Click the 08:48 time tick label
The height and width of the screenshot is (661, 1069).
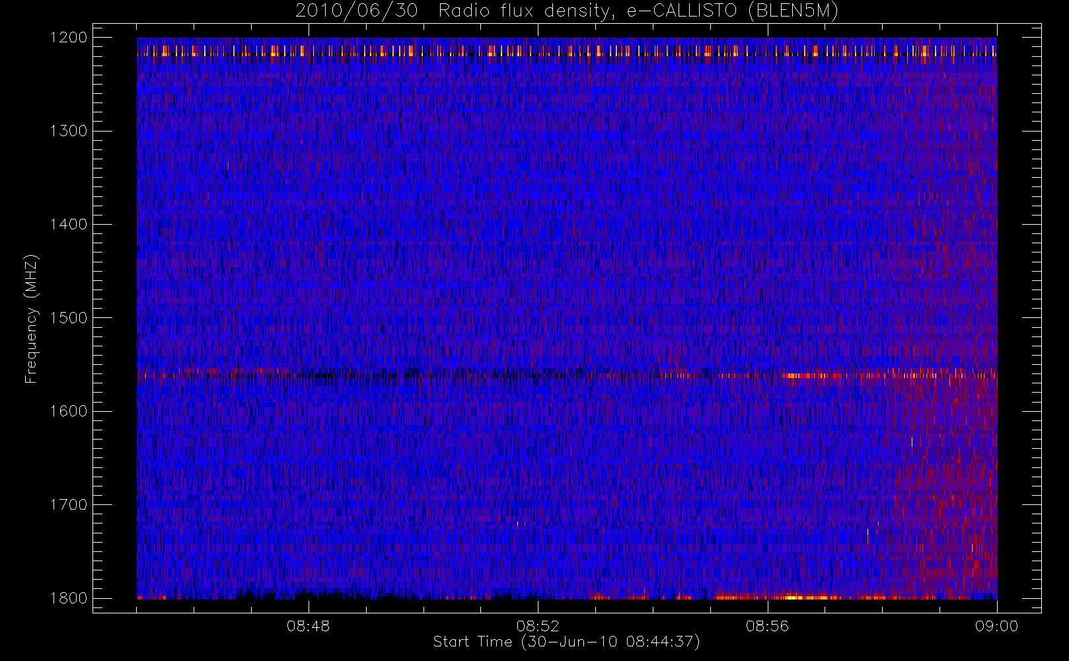pos(308,626)
